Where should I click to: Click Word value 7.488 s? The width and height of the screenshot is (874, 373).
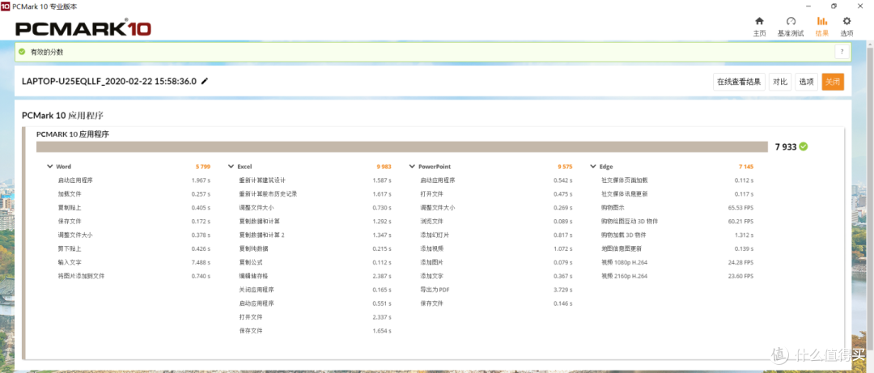click(201, 263)
